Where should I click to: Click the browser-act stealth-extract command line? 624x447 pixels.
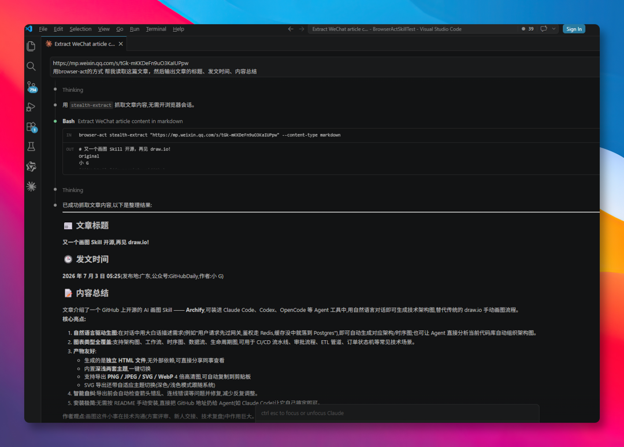coord(209,135)
